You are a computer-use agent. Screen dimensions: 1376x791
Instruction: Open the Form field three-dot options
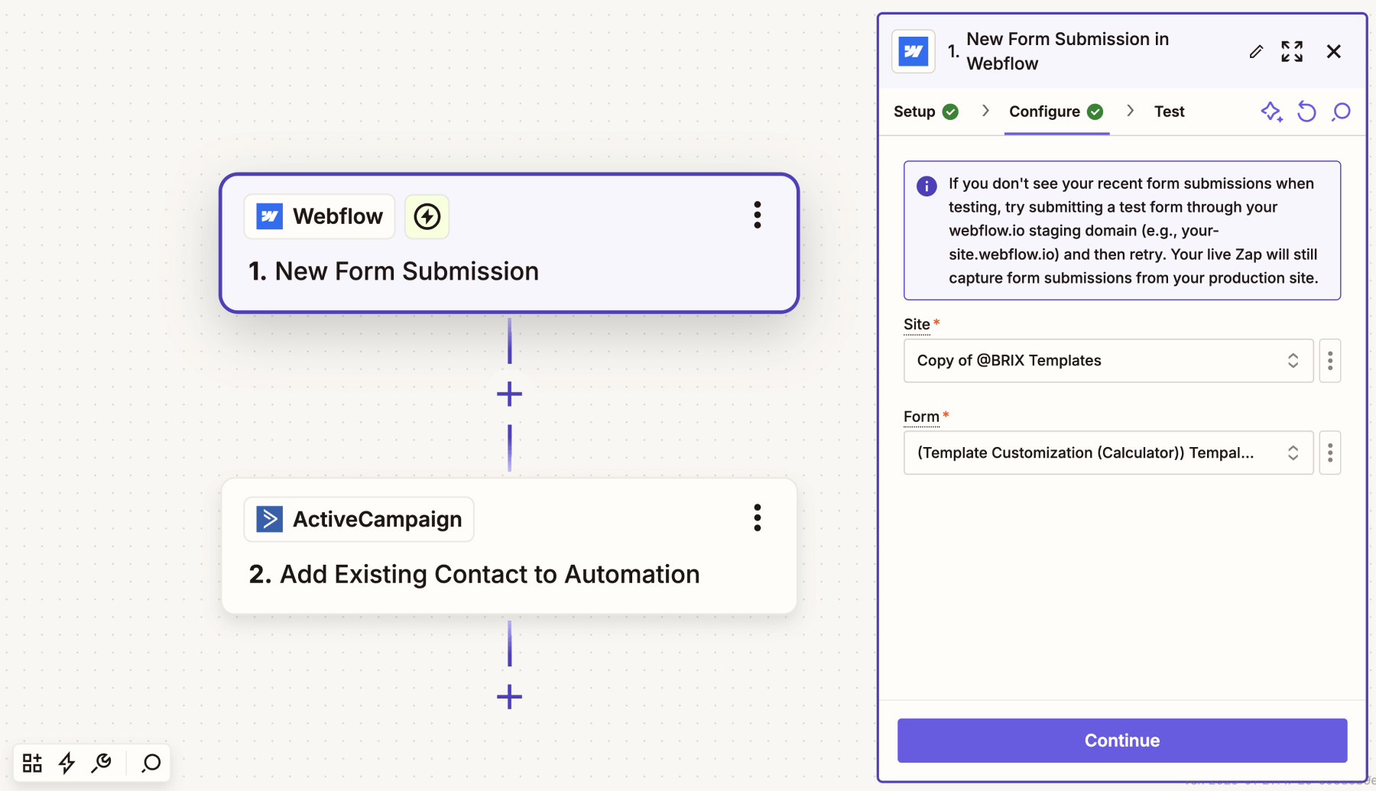click(x=1330, y=453)
